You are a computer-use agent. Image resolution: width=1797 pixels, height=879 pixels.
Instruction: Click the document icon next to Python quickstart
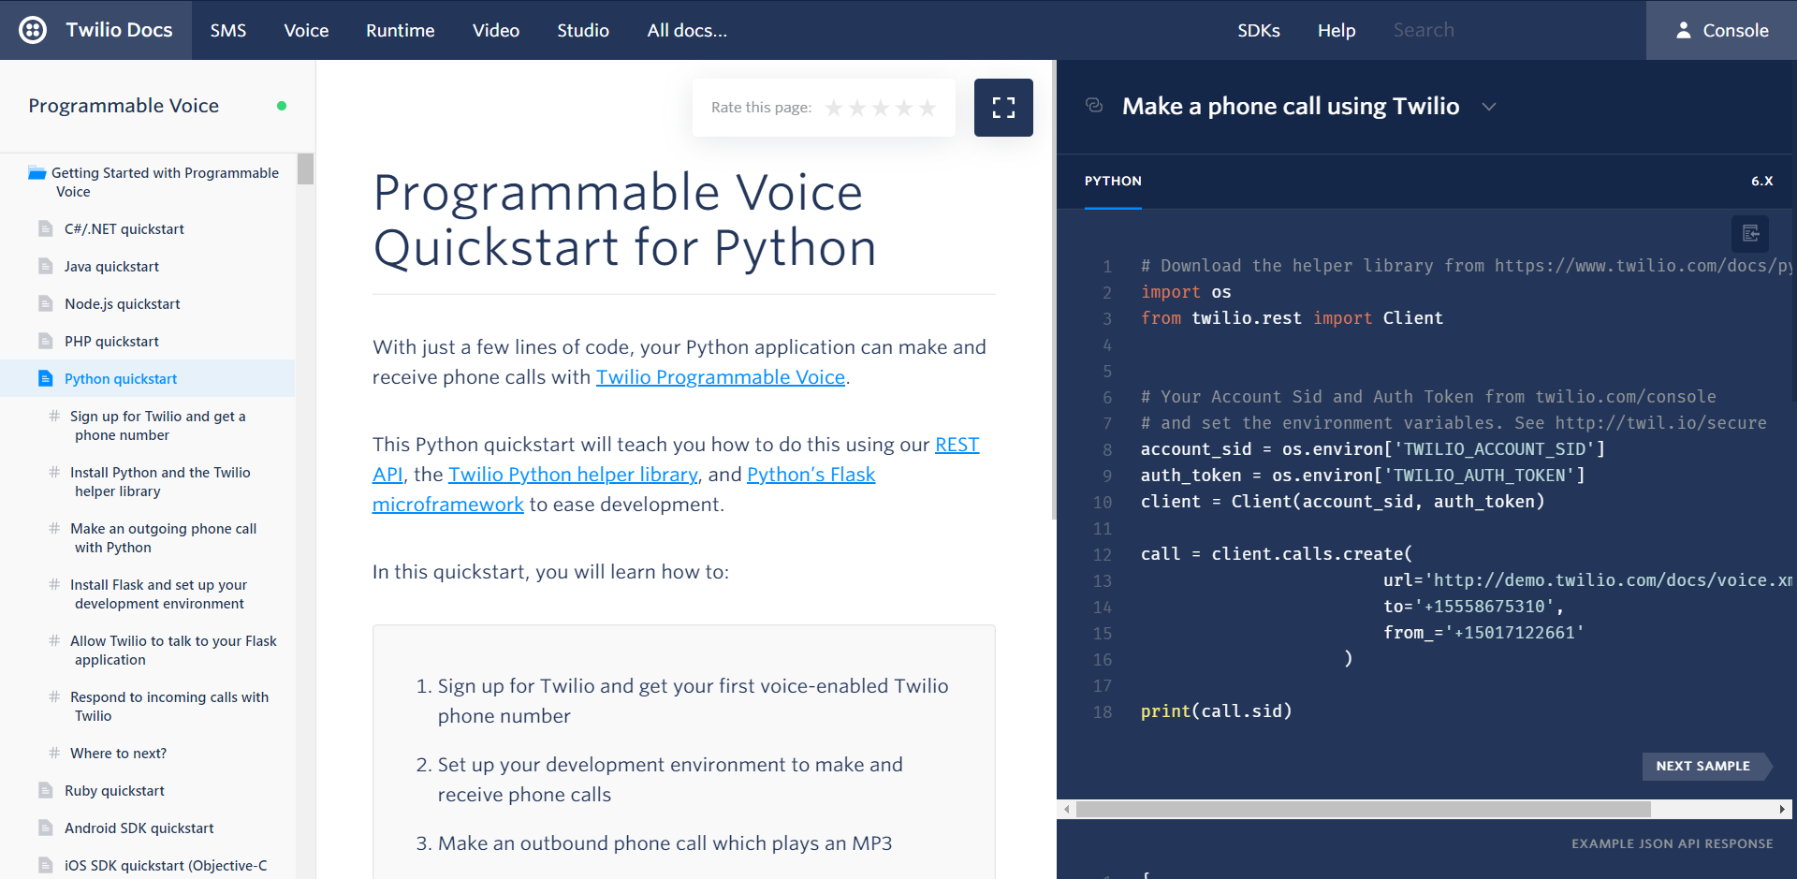[45, 378]
